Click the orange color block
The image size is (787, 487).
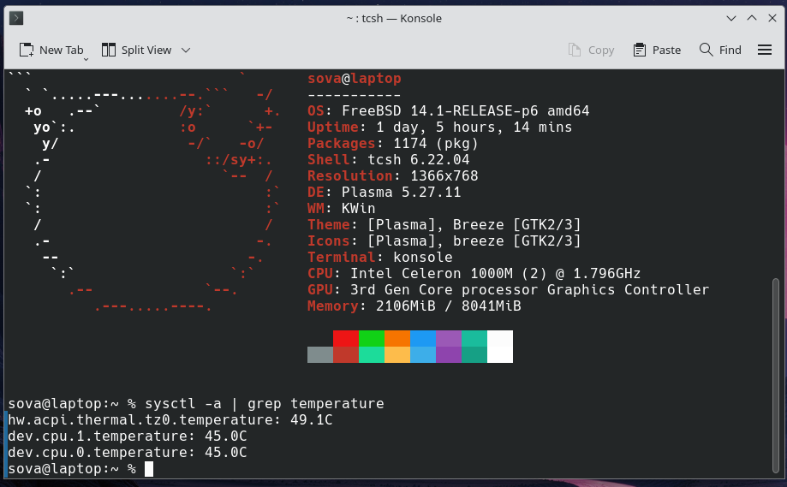tap(397, 338)
